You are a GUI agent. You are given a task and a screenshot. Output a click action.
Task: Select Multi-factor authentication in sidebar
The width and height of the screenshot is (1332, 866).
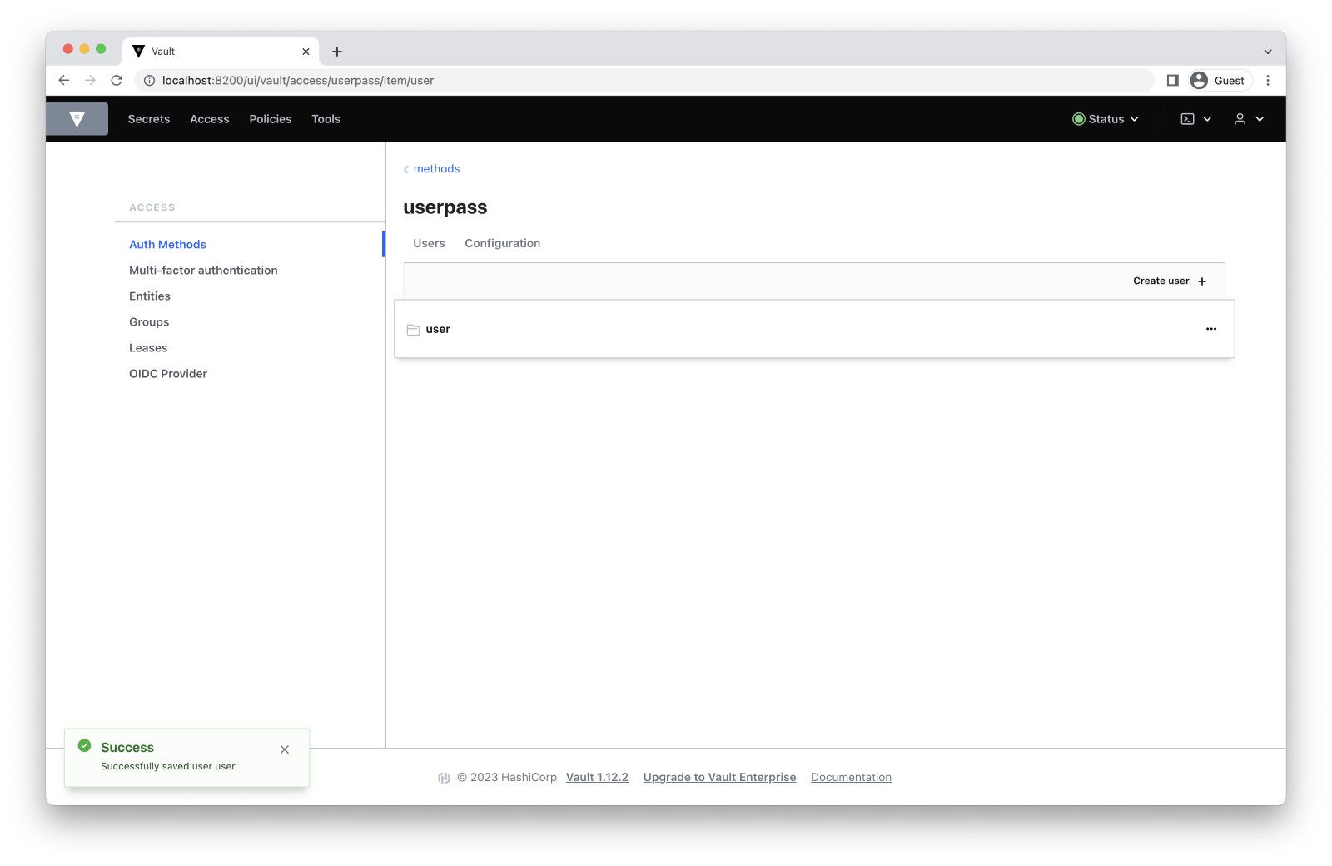tap(203, 270)
